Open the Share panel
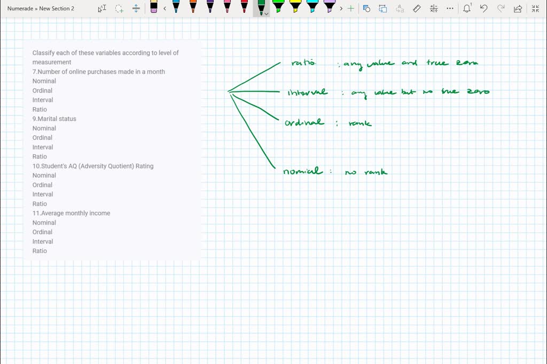 (517, 8)
